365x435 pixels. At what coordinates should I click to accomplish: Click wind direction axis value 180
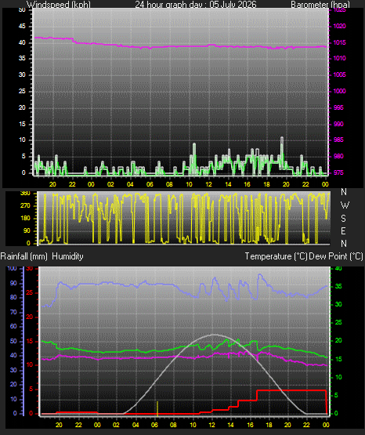coord(25,219)
